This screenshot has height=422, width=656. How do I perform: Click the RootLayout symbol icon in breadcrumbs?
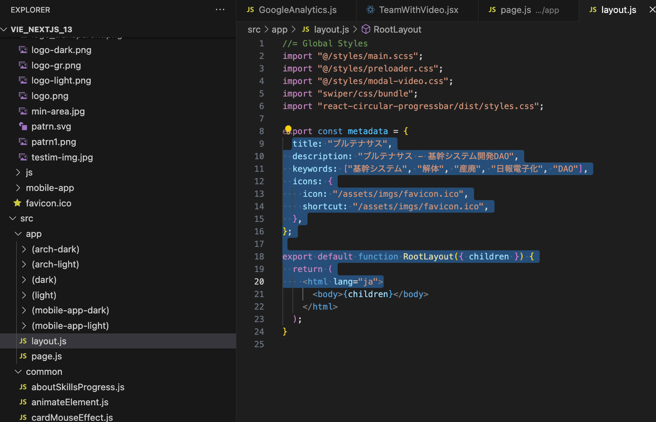366,29
